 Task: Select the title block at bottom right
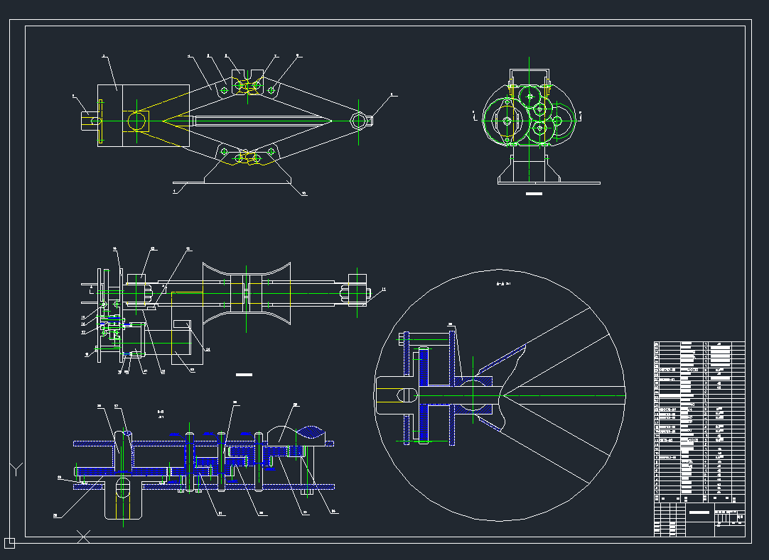tap(699, 520)
